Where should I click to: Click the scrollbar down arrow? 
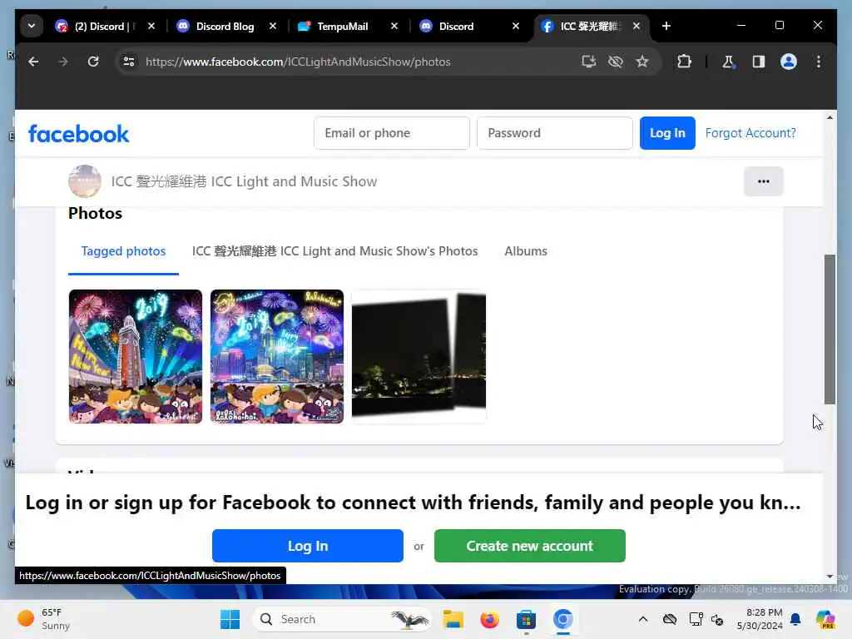point(830,576)
